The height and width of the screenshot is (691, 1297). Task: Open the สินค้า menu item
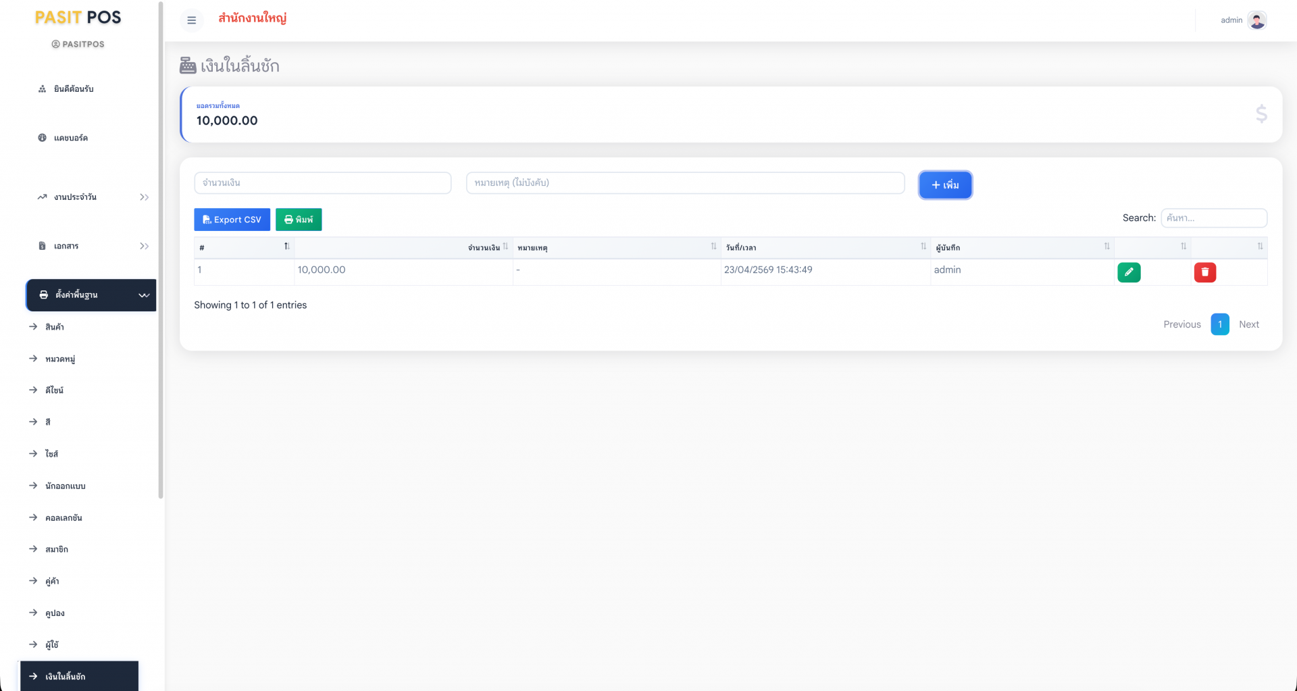[54, 327]
